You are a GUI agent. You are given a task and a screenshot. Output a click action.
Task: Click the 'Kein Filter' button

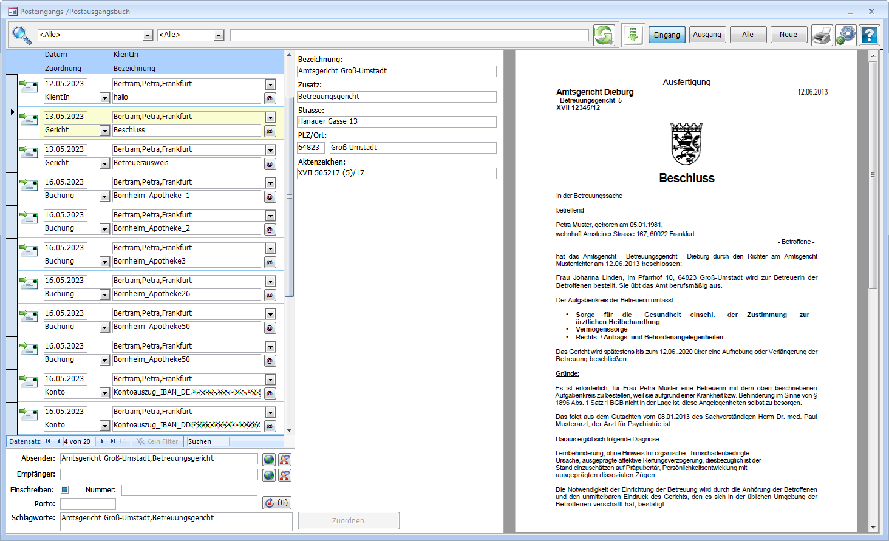(x=158, y=441)
